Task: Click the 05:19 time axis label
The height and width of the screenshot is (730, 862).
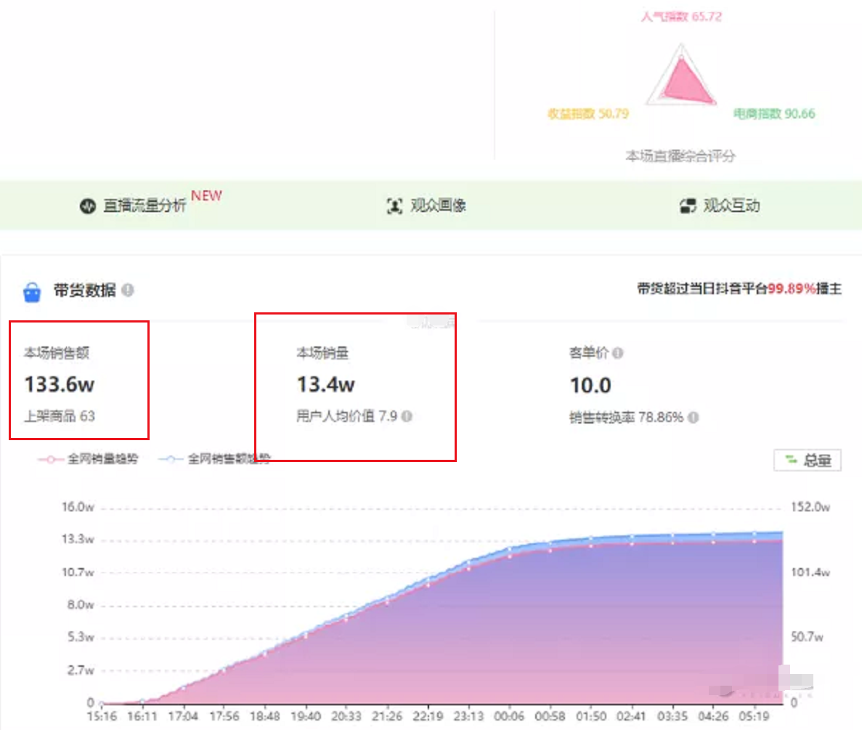Action: 754,716
